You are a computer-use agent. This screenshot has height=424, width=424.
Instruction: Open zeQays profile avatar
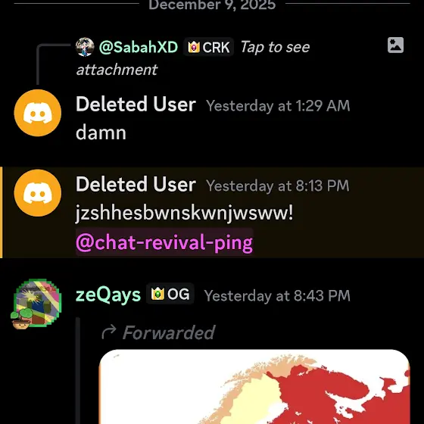coord(37,304)
